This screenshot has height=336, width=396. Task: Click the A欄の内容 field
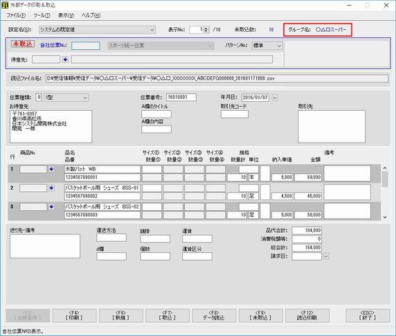(x=156, y=129)
